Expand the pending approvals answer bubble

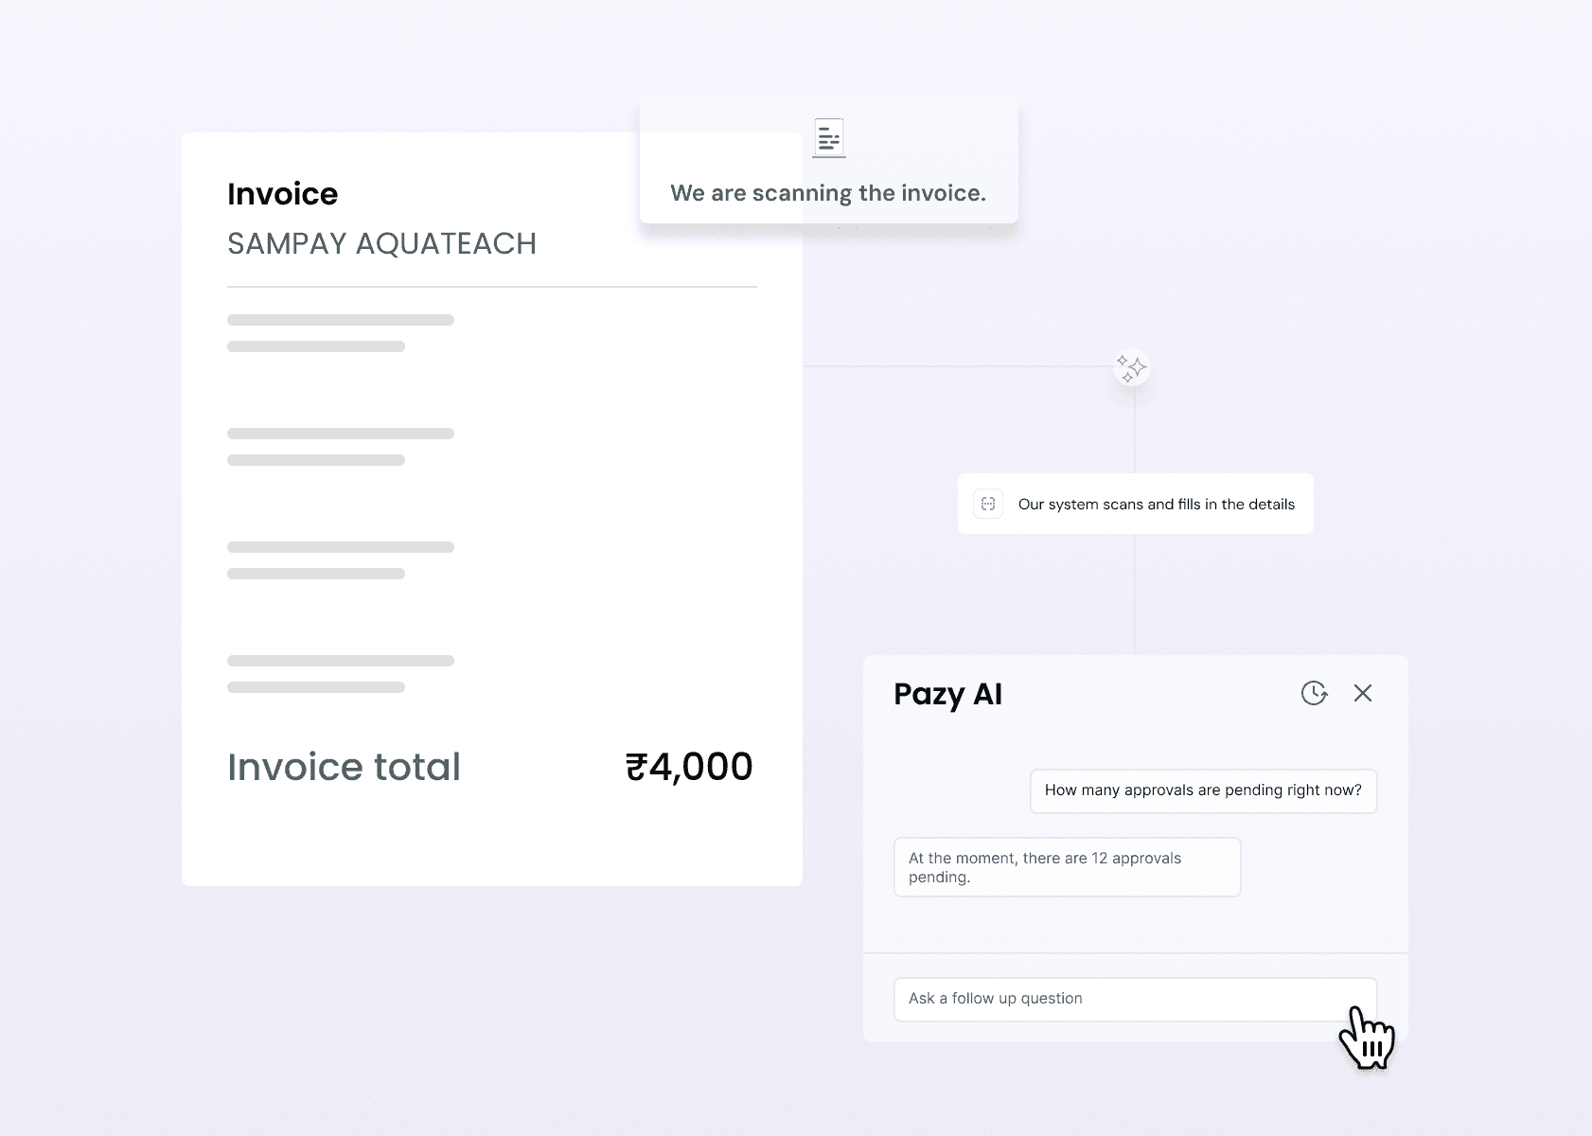(1068, 866)
